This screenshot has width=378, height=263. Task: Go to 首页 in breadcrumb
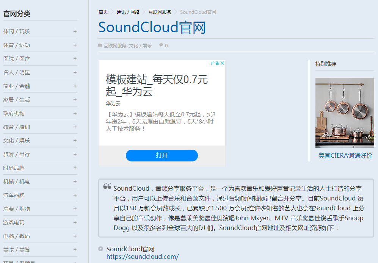click(104, 12)
